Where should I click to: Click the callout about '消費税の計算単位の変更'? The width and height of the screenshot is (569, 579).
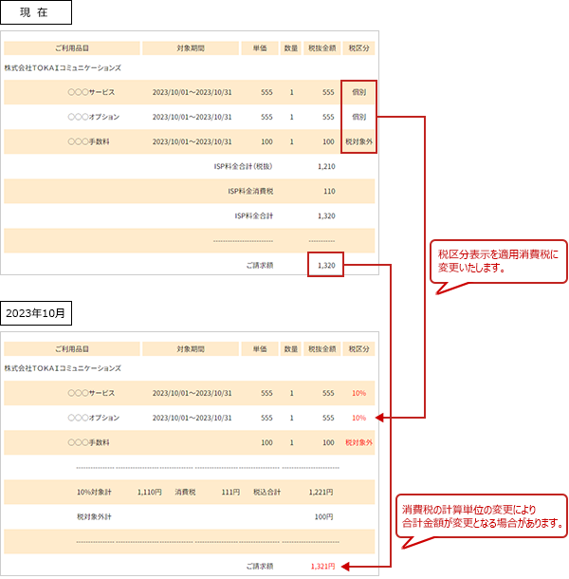point(482,516)
